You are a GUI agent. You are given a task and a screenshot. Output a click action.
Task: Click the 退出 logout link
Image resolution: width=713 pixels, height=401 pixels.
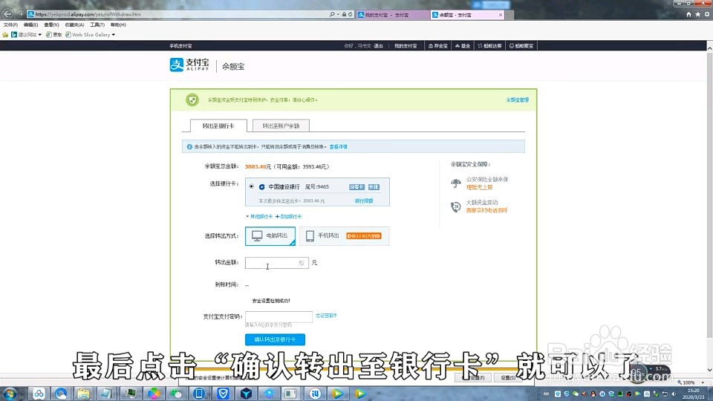pos(378,46)
